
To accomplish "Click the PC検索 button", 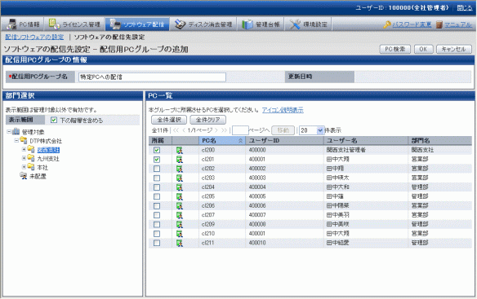I will [395, 49].
